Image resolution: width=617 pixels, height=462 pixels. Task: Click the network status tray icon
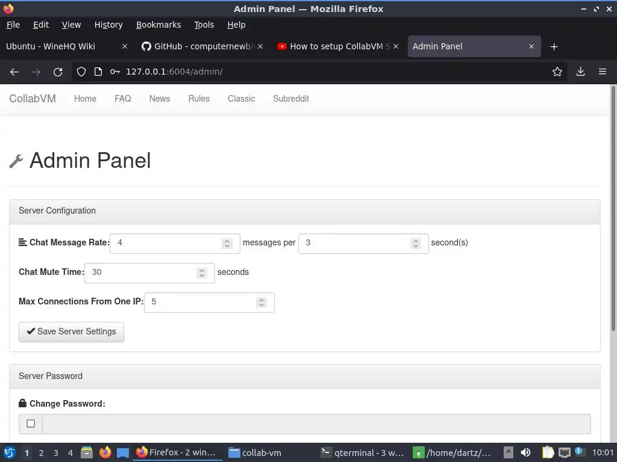564,452
